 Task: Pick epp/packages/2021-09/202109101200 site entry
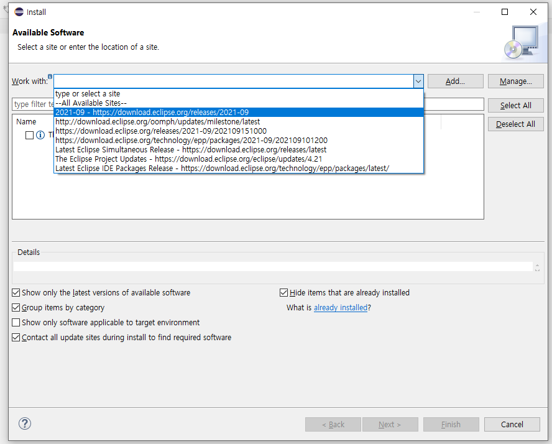pyautogui.click(x=239, y=141)
